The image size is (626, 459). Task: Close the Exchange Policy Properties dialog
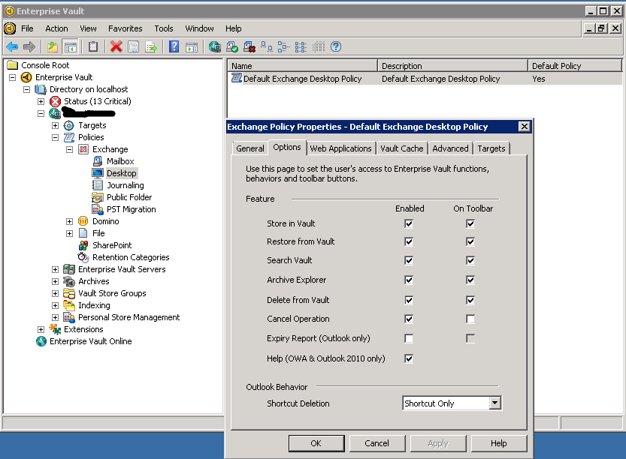pyautogui.click(x=525, y=127)
